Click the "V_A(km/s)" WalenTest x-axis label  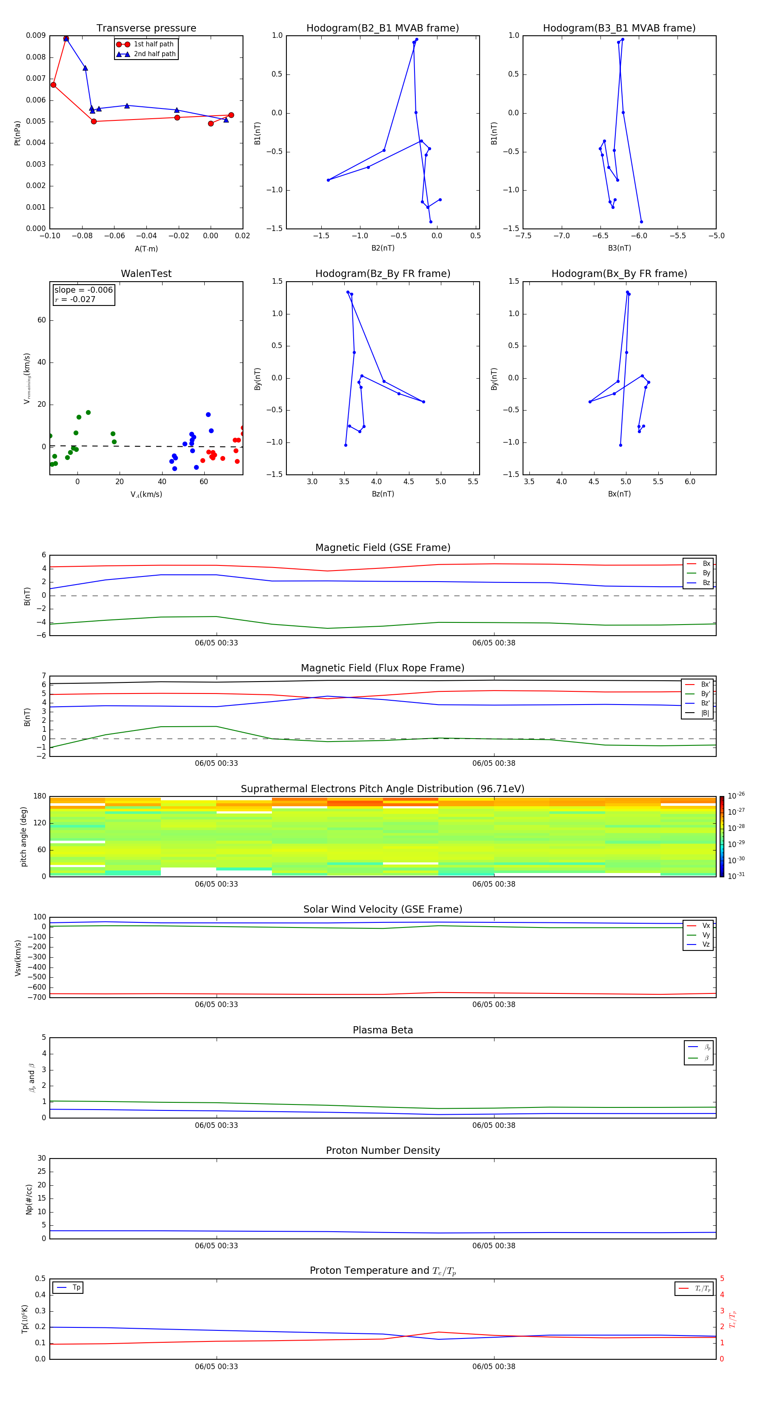146,494
